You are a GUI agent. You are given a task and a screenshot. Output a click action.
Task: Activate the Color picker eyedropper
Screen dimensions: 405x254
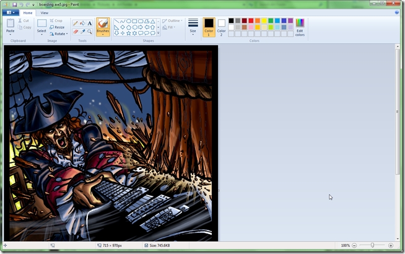tap(82, 32)
